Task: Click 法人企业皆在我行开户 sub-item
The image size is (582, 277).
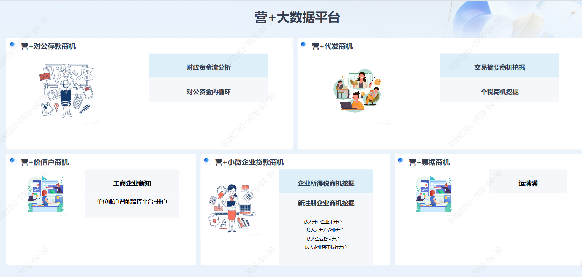Action: (326, 247)
